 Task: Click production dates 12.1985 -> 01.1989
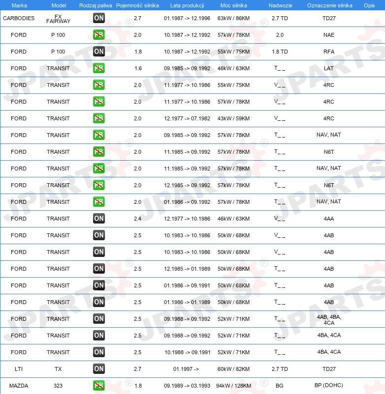[187, 269]
